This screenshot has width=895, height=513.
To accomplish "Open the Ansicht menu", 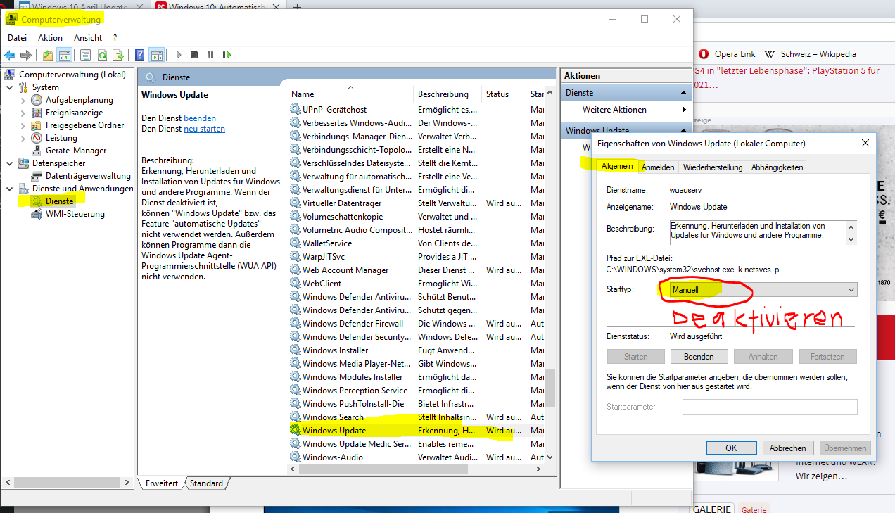I will (x=88, y=38).
